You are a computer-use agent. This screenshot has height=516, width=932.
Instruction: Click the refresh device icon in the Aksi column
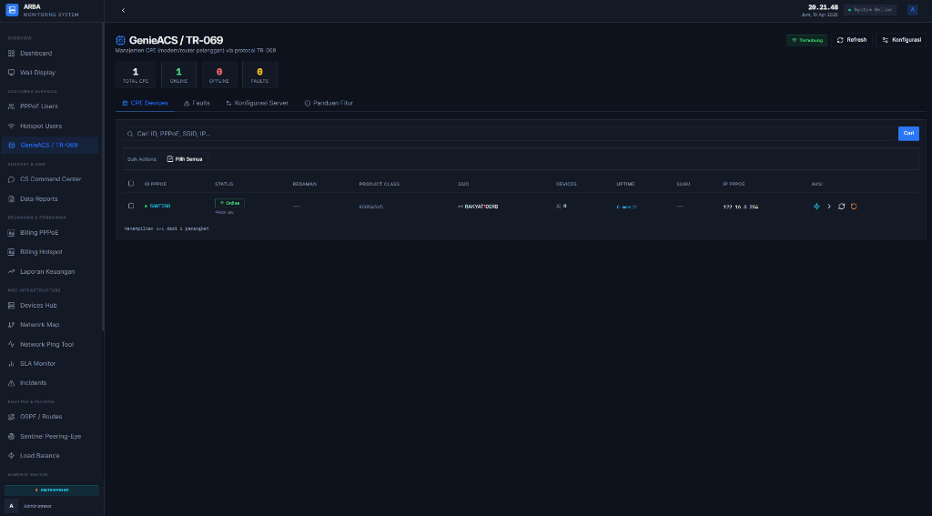click(841, 207)
